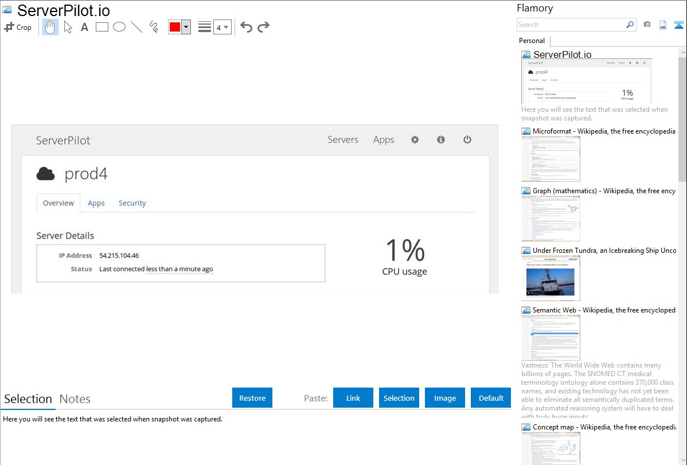687x465 pixels.
Task: Select the 'Under Frozen Tundra' snapshot title
Action: [604, 250]
